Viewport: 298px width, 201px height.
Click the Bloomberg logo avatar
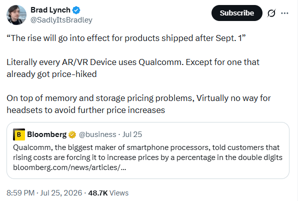[x=19, y=134]
